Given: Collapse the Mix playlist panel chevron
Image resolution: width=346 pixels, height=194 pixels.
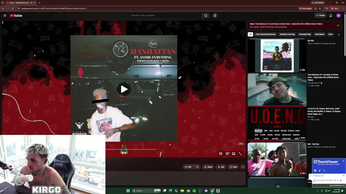Looking at the screenshot, I should click(338, 25).
